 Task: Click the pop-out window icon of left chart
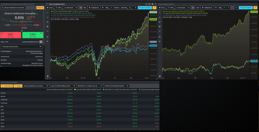[149, 4]
